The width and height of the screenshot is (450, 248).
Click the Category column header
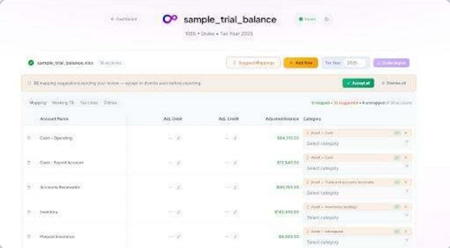click(312, 119)
